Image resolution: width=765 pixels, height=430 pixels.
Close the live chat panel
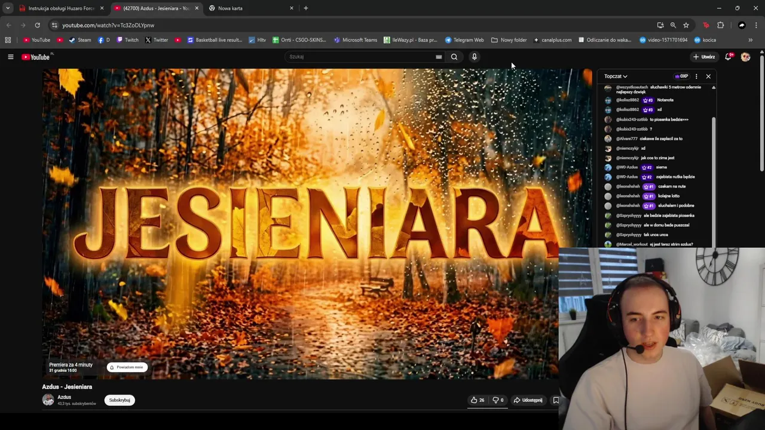[x=708, y=76]
